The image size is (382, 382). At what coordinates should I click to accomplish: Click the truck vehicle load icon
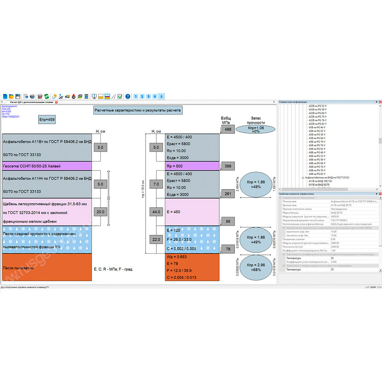(68, 96)
